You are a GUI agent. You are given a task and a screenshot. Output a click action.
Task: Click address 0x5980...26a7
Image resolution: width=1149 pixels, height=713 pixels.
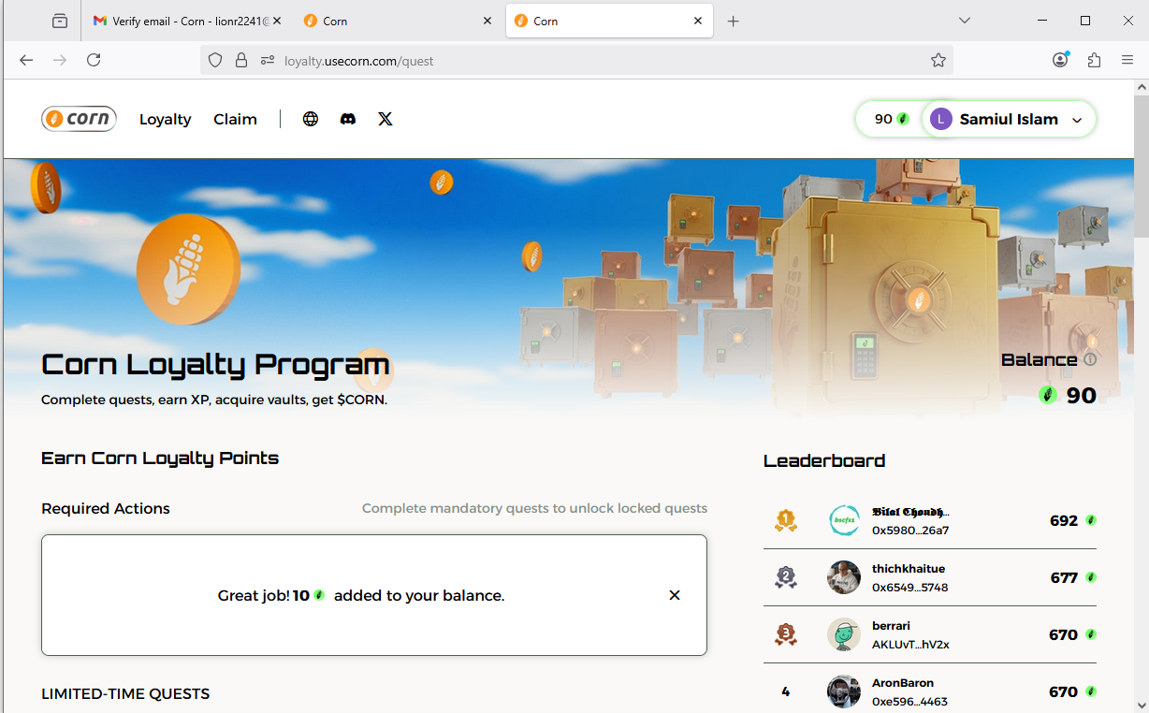tap(910, 531)
